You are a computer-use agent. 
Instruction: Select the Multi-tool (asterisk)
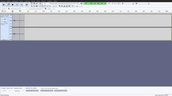tap(37, 6)
